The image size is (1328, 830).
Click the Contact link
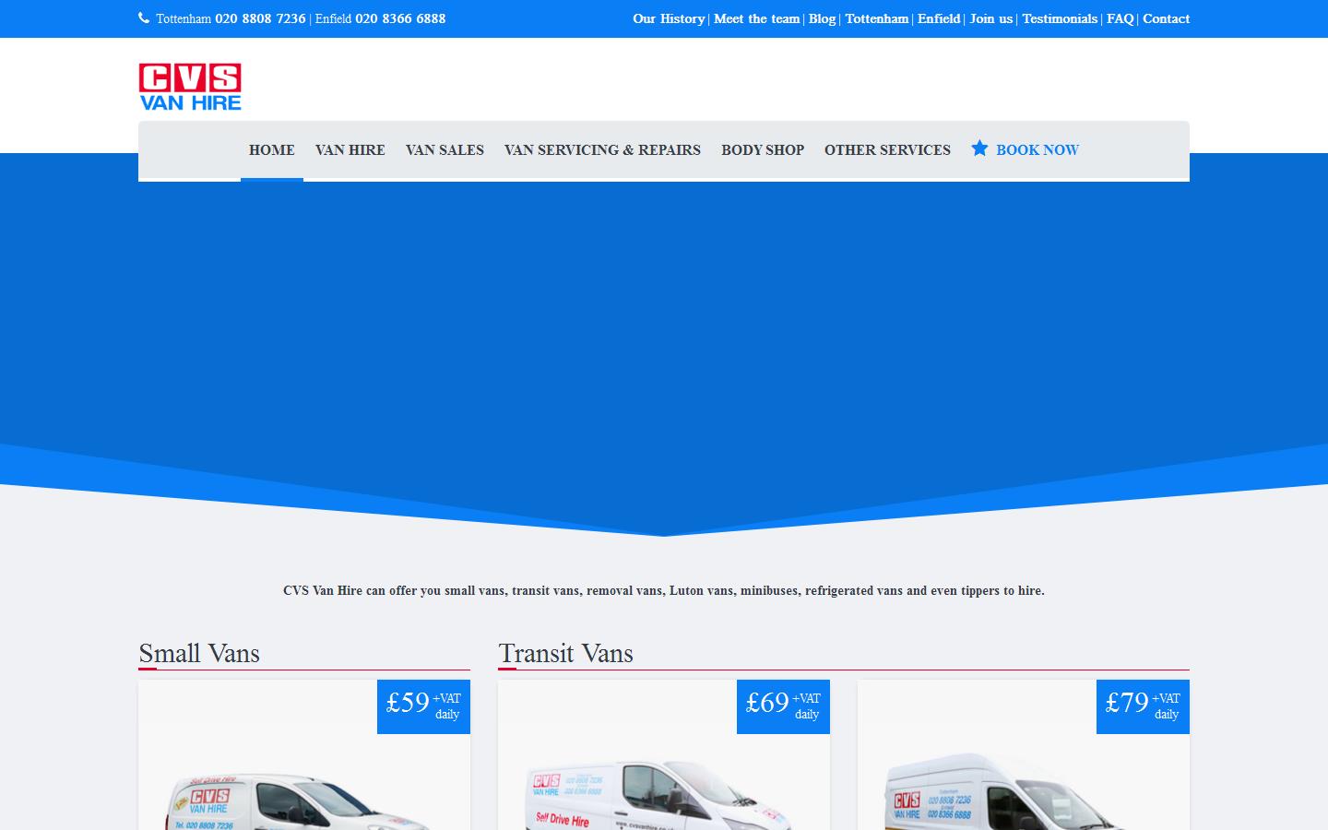[1166, 18]
